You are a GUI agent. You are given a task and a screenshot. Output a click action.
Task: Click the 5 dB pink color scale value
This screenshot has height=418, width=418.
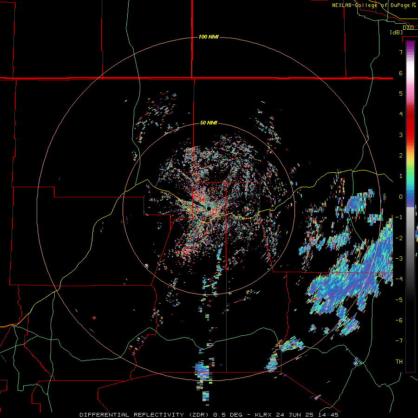pos(401,93)
